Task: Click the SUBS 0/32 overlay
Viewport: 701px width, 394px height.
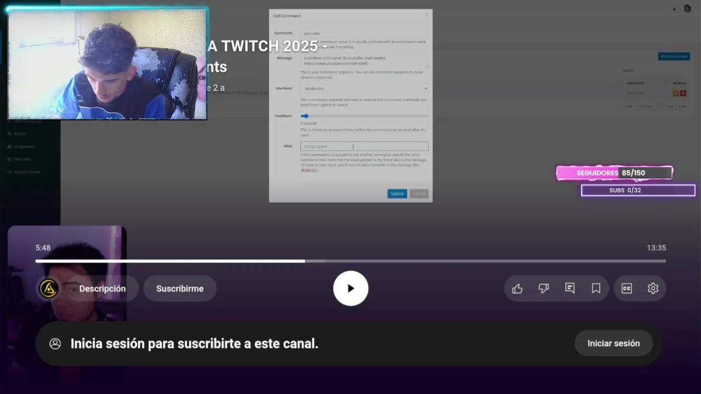Action: (638, 190)
